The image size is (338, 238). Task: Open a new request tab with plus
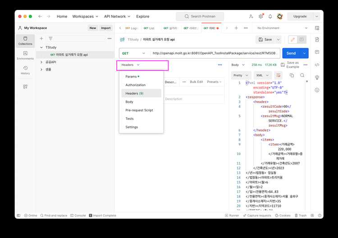tap(236, 28)
